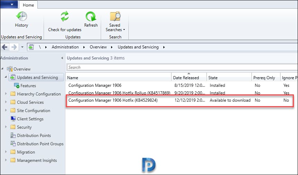Viewport: 298px width, 175px height.
Task: Click the Client Settings monitor icon
Action: click(x=13, y=119)
